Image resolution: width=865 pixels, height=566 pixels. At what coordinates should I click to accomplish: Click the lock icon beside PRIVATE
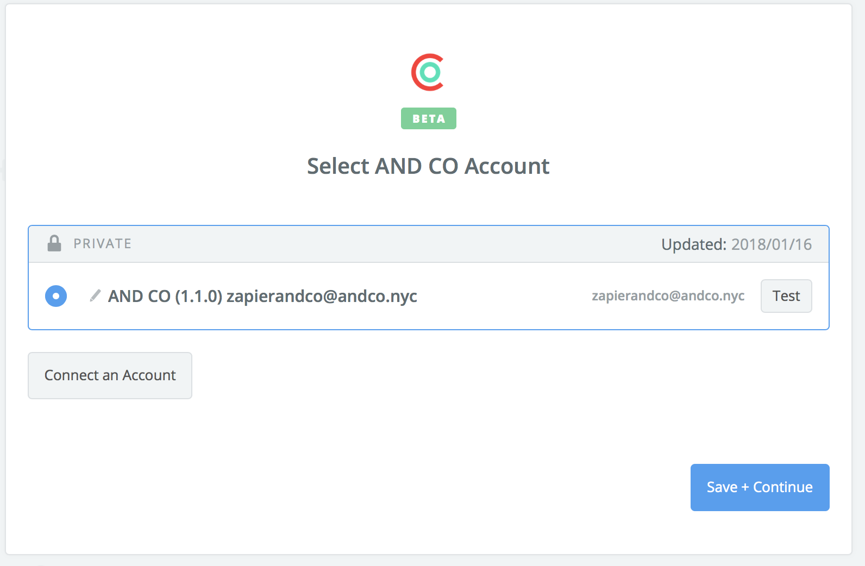54,243
